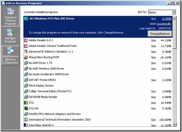This screenshot has height=132, width=182.
Task: Select ALi Audio Accelerator WDM Driver
Action: (x=49, y=74)
